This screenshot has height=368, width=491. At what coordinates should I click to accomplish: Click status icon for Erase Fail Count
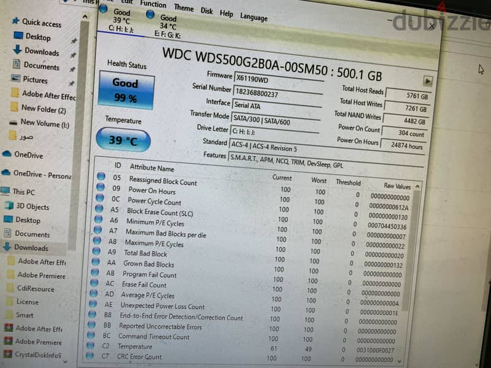click(x=95, y=283)
